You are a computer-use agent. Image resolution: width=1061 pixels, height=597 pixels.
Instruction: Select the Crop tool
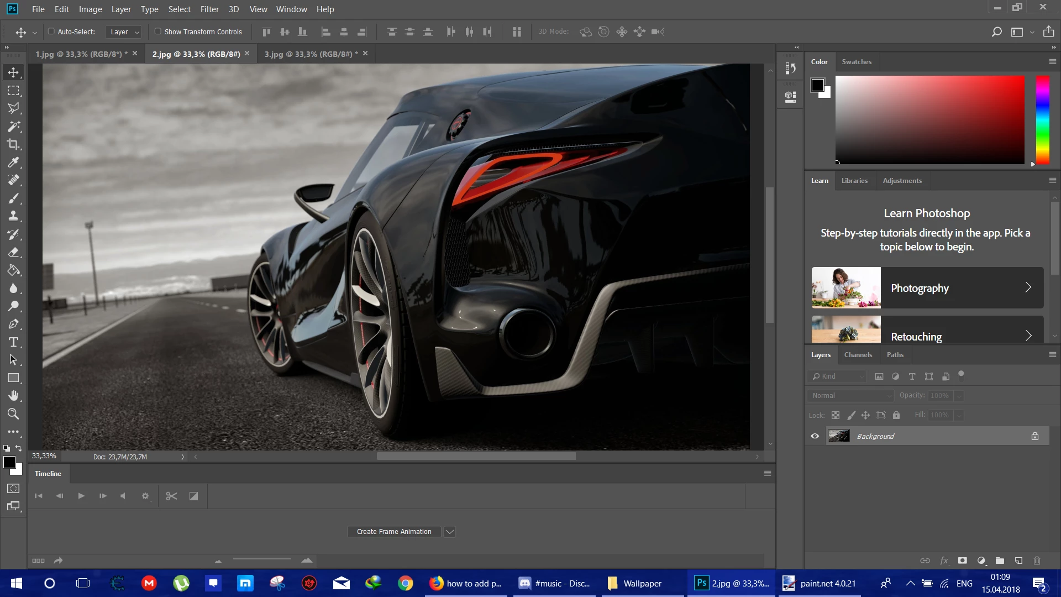[13, 144]
